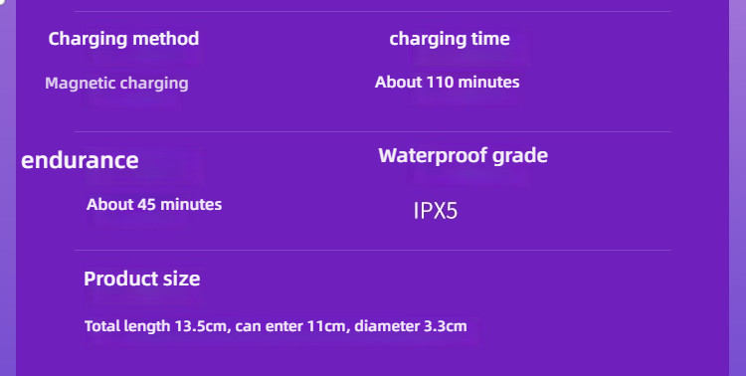Viewport: 746px width, 376px height.
Task: Click the 'can enter 11cm' text
Action: [x=291, y=326]
